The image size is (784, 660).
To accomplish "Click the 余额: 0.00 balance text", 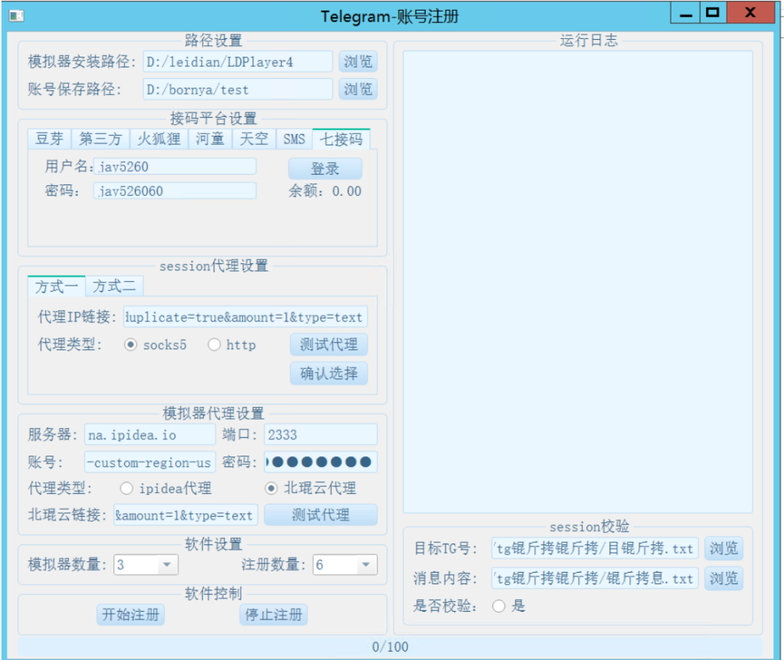I will pyautogui.click(x=325, y=191).
